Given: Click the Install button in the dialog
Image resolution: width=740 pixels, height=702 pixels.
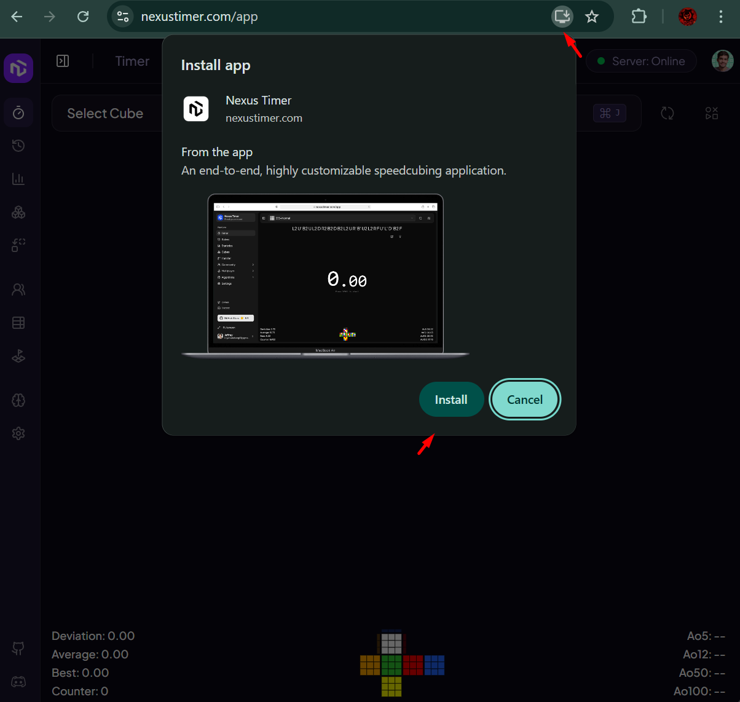Looking at the screenshot, I should point(451,400).
